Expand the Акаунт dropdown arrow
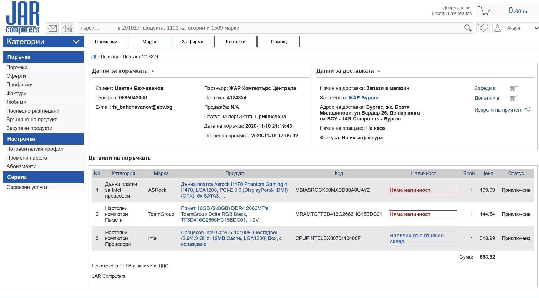Image resolution: width=539 pixels, height=298 pixels. (x=536, y=28)
